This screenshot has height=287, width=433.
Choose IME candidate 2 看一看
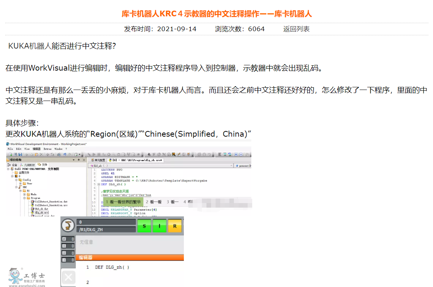[x=154, y=202]
